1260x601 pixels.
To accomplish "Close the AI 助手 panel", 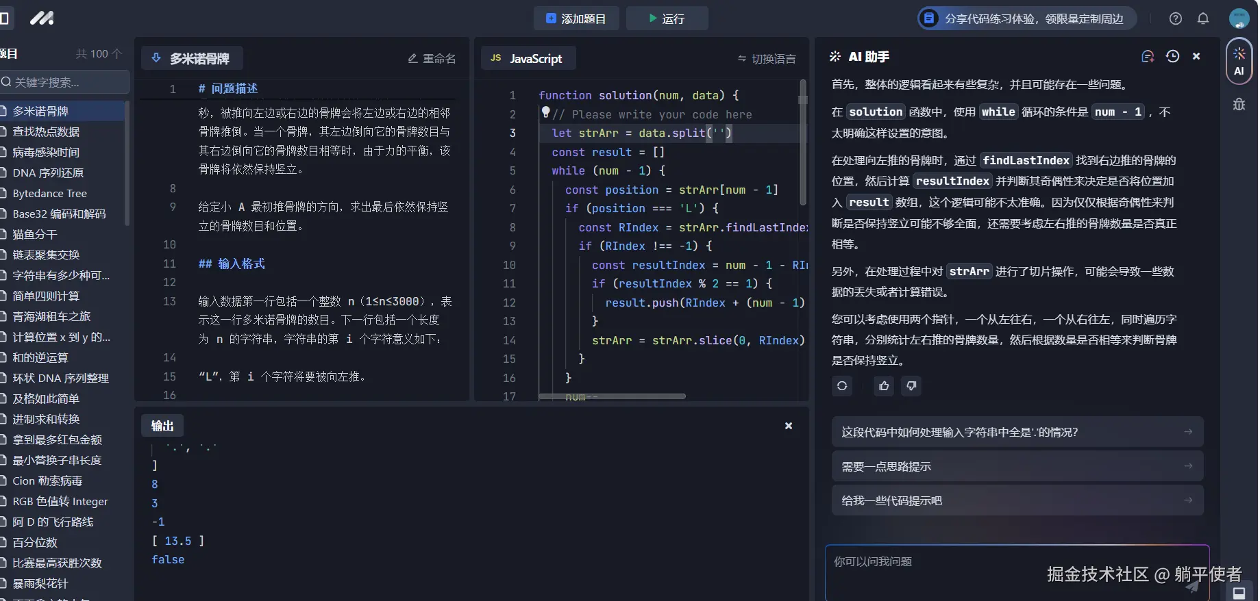I will pyautogui.click(x=1196, y=56).
